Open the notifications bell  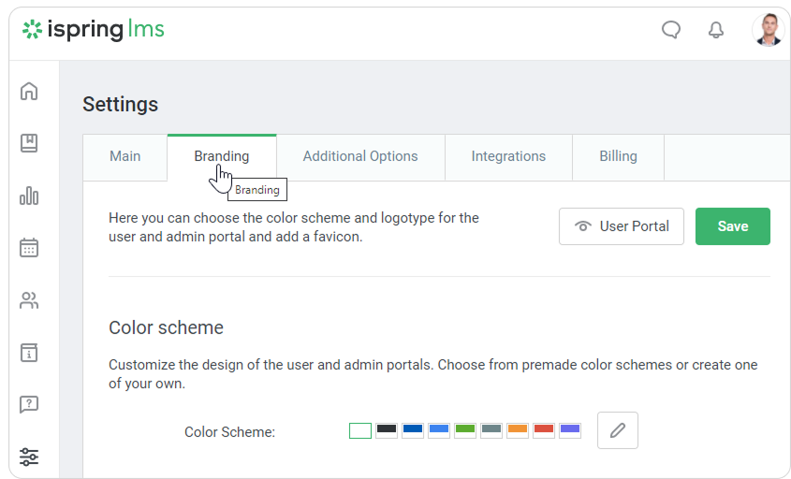tap(716, 30)
